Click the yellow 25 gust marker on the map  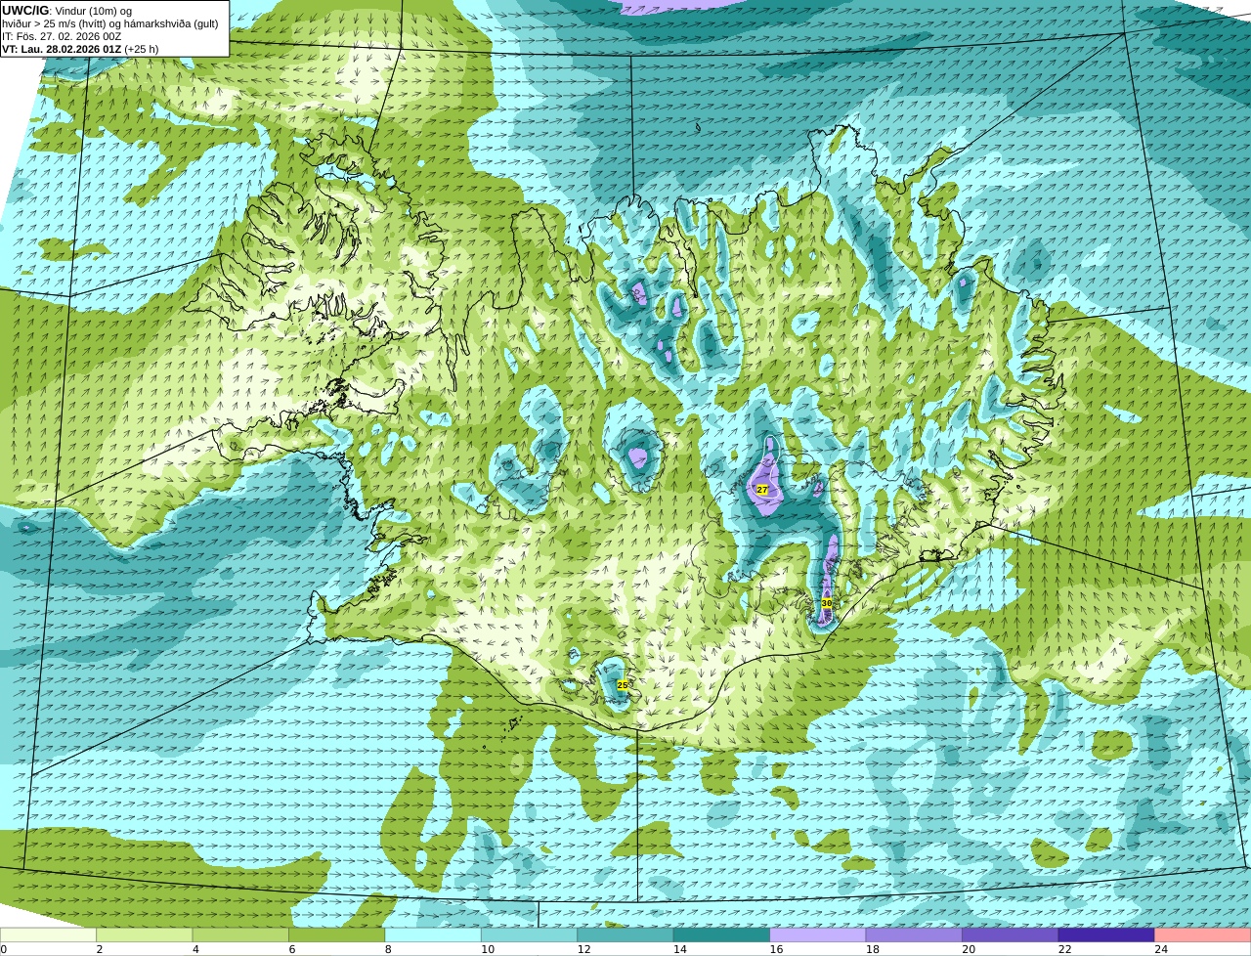(623, 685)
